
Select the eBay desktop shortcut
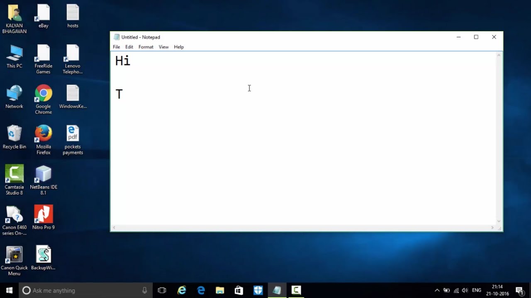point(44,17)
